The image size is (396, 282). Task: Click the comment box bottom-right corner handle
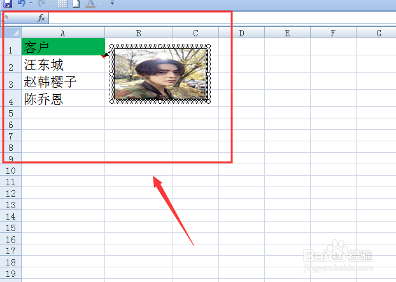(x=208, y=101)
